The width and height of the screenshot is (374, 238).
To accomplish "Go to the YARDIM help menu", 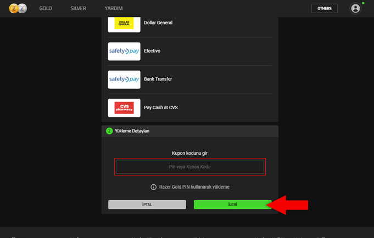I will click(x=114, y=9).
